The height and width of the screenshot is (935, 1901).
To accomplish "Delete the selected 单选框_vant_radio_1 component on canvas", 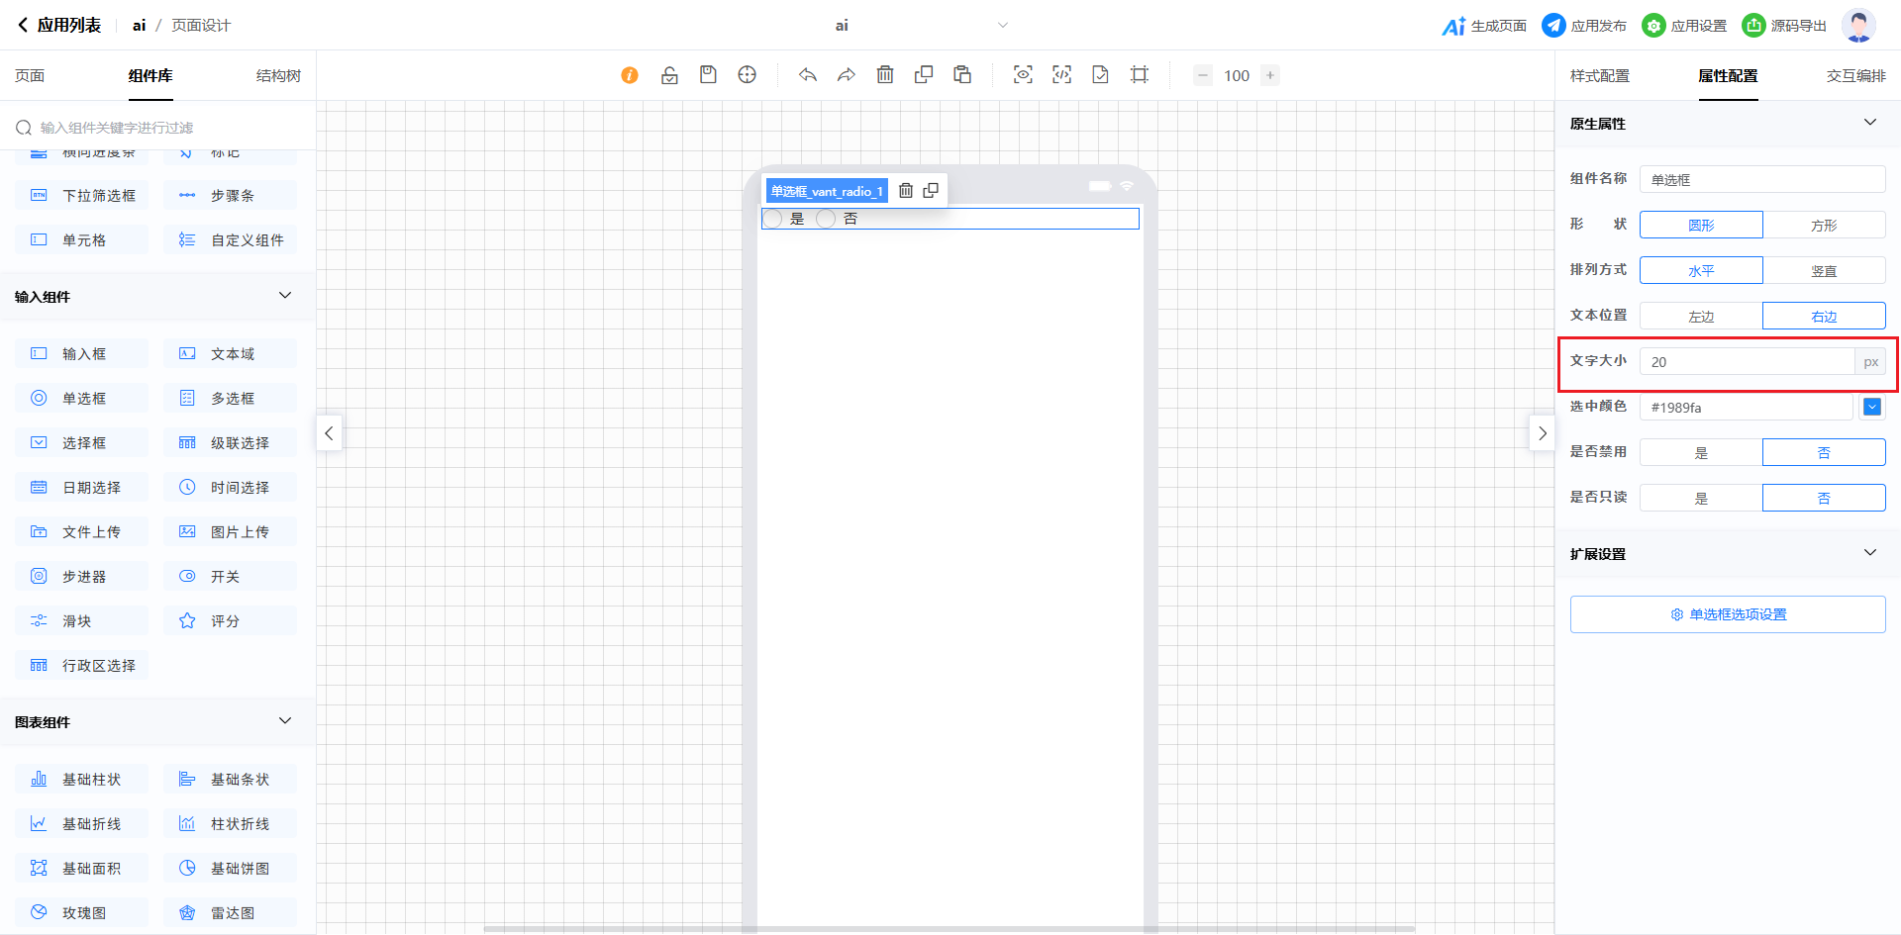I will pyautogui.click(x=906, y=191).
